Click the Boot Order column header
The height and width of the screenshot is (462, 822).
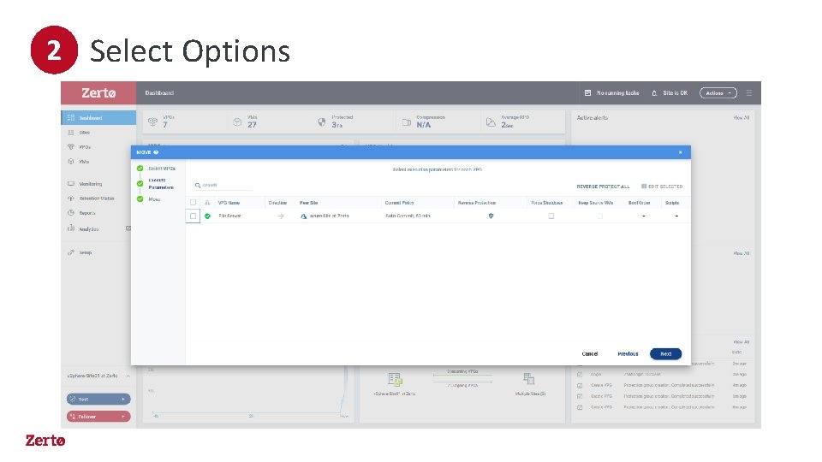(639, 203)
